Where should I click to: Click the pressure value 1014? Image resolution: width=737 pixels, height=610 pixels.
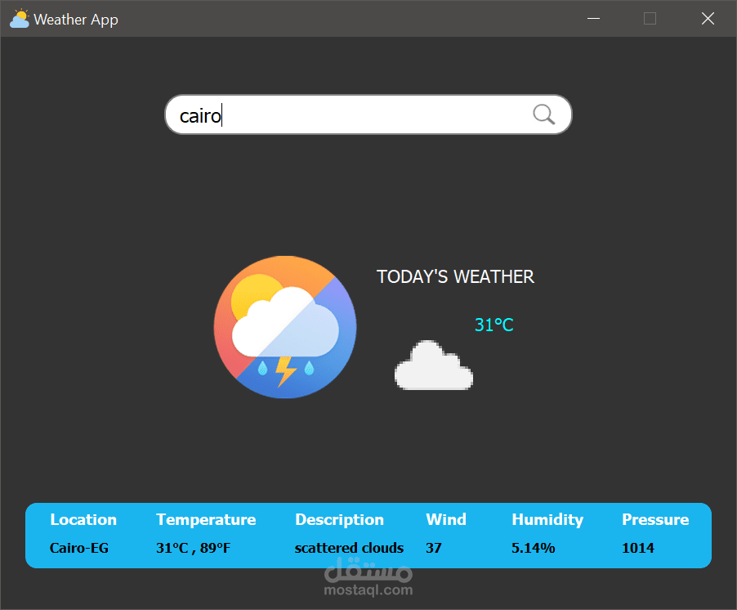click(x=638, y=548)
